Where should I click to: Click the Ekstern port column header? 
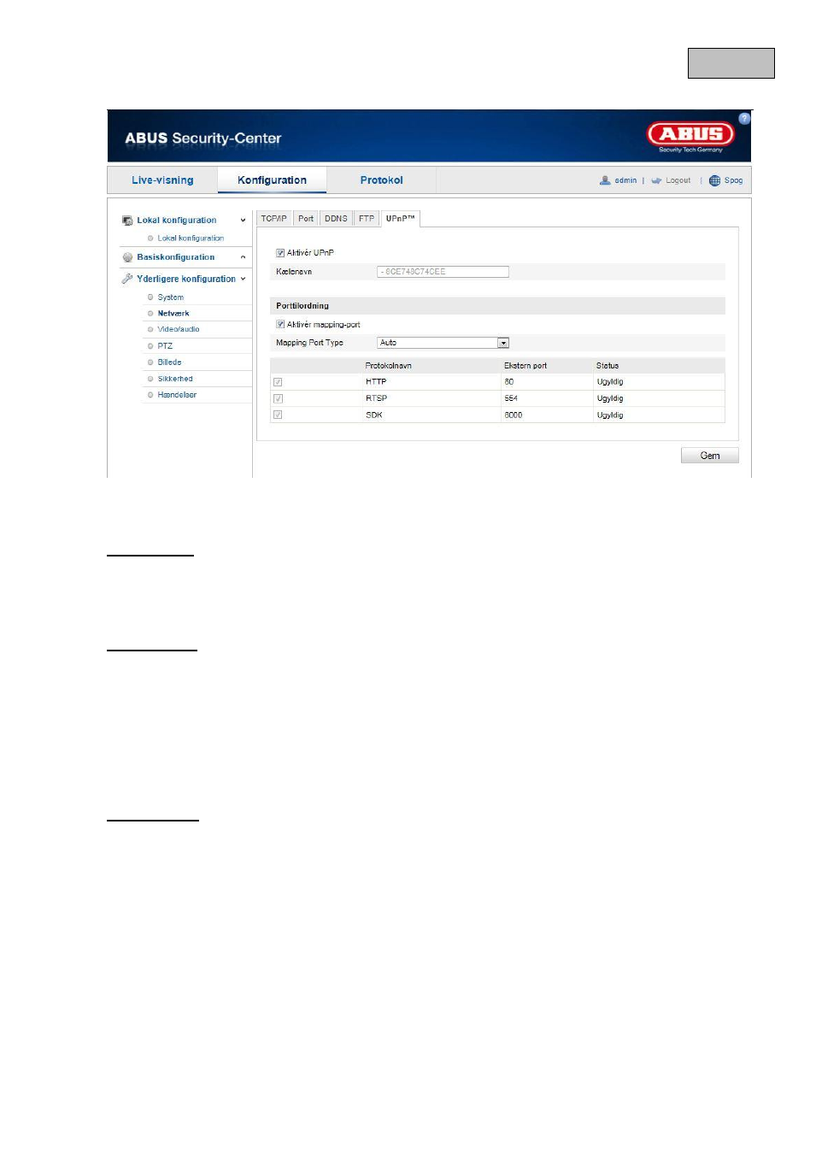pyautogui.click(x=525, y=366)
